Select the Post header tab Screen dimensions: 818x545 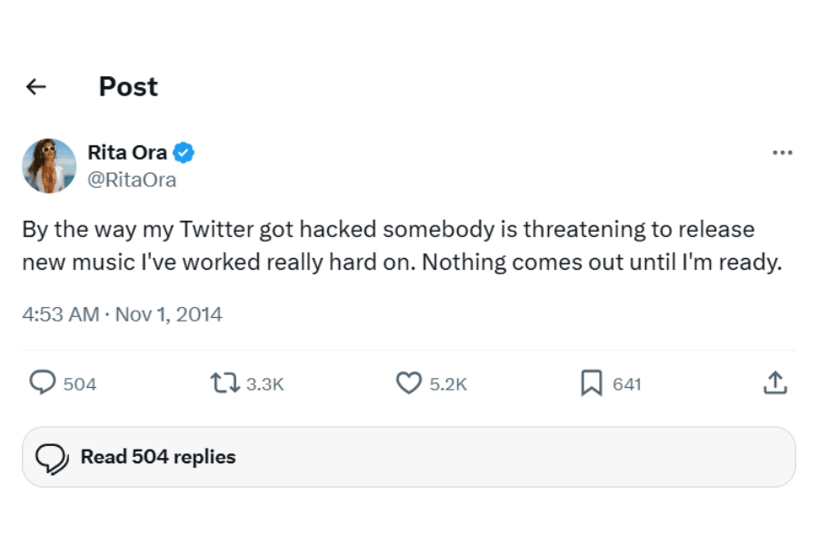tap(127, 86)
